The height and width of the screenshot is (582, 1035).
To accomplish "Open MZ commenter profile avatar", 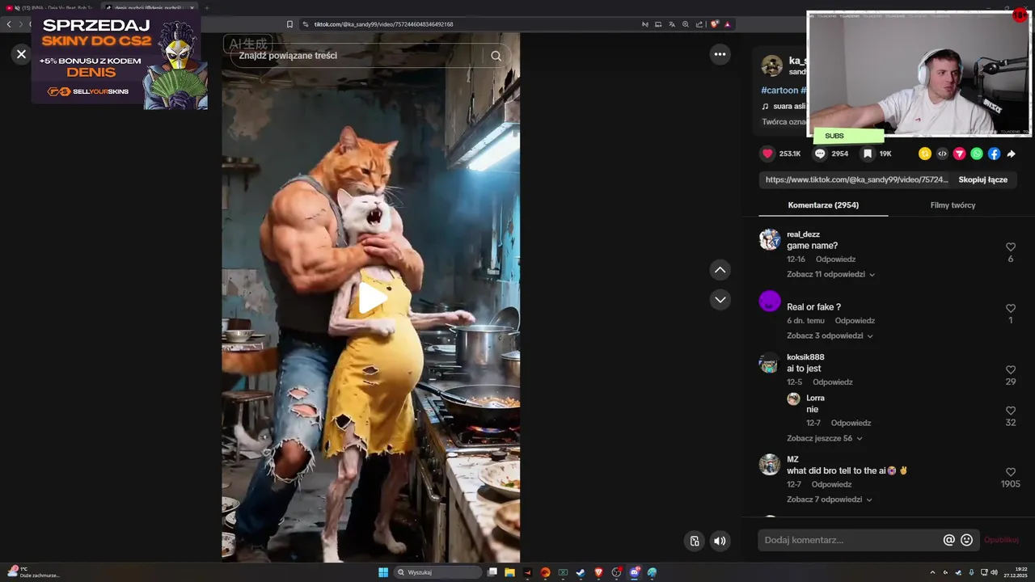I will point(770,464).
